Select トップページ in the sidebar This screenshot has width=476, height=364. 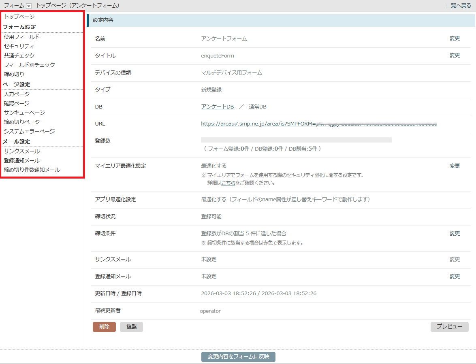tap(19, 17)
